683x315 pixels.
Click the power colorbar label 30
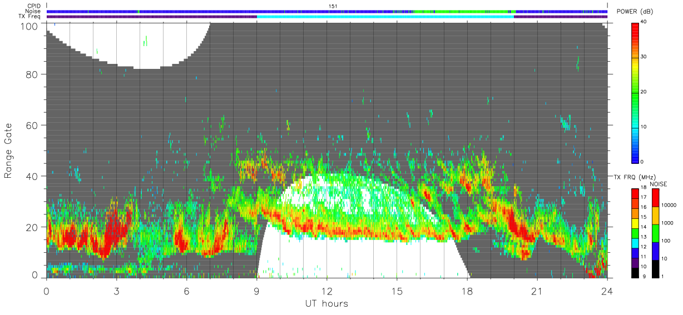click(x=644, y=57)
